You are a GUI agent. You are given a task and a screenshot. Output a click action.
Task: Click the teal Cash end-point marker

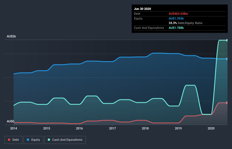[x=227, y=40]
